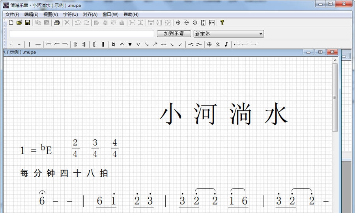Insert the segno symbol
355x213 pixels.
[x=218, y=44]
